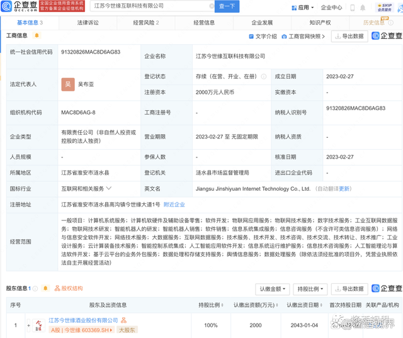403x338 pixels.
Task: Click the 吴 avatar of legal representative
Action: click(x=67, y=84)
